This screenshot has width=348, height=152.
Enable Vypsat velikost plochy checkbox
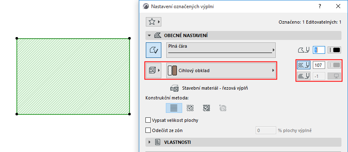(148, 120)
